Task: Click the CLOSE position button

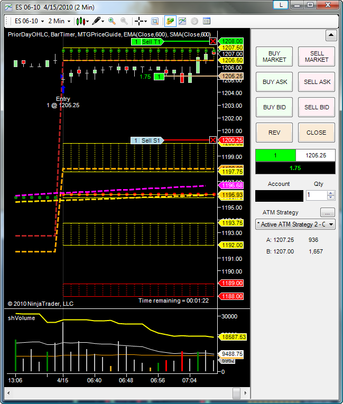Action: pyautogui.click(x=317, y=133)
